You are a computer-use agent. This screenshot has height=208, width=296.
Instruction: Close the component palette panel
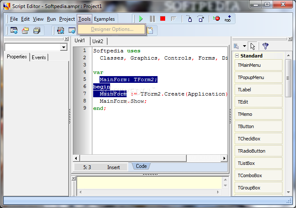pyautogui.click(x=290, y=39)
